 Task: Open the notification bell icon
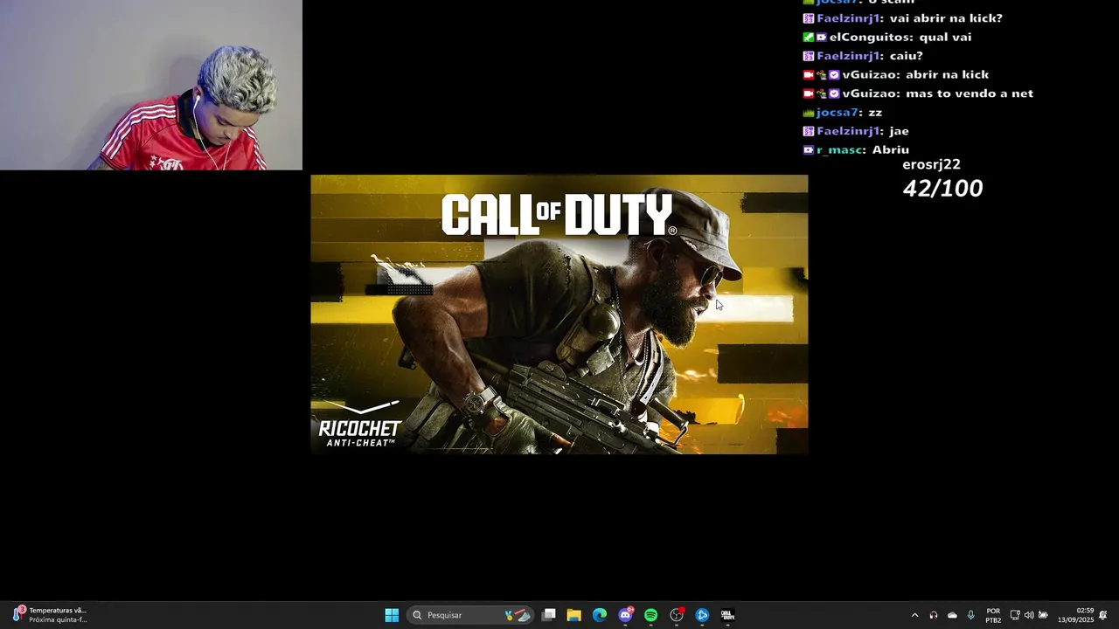(x=1103, y=615)
